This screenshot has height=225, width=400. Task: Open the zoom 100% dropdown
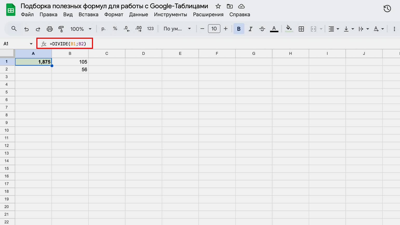point(81,29)
